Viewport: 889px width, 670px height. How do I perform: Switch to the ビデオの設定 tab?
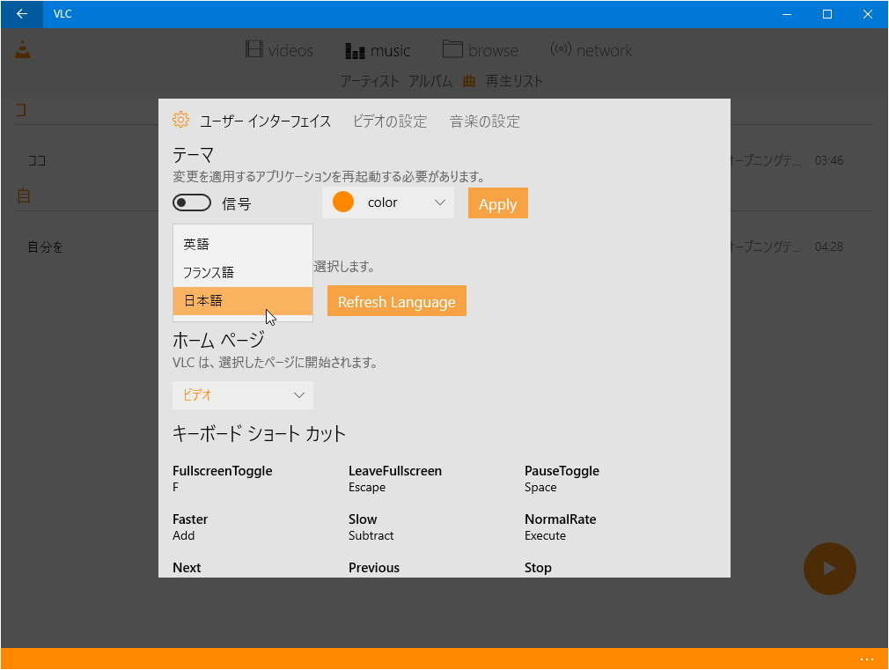coord(389,121)
